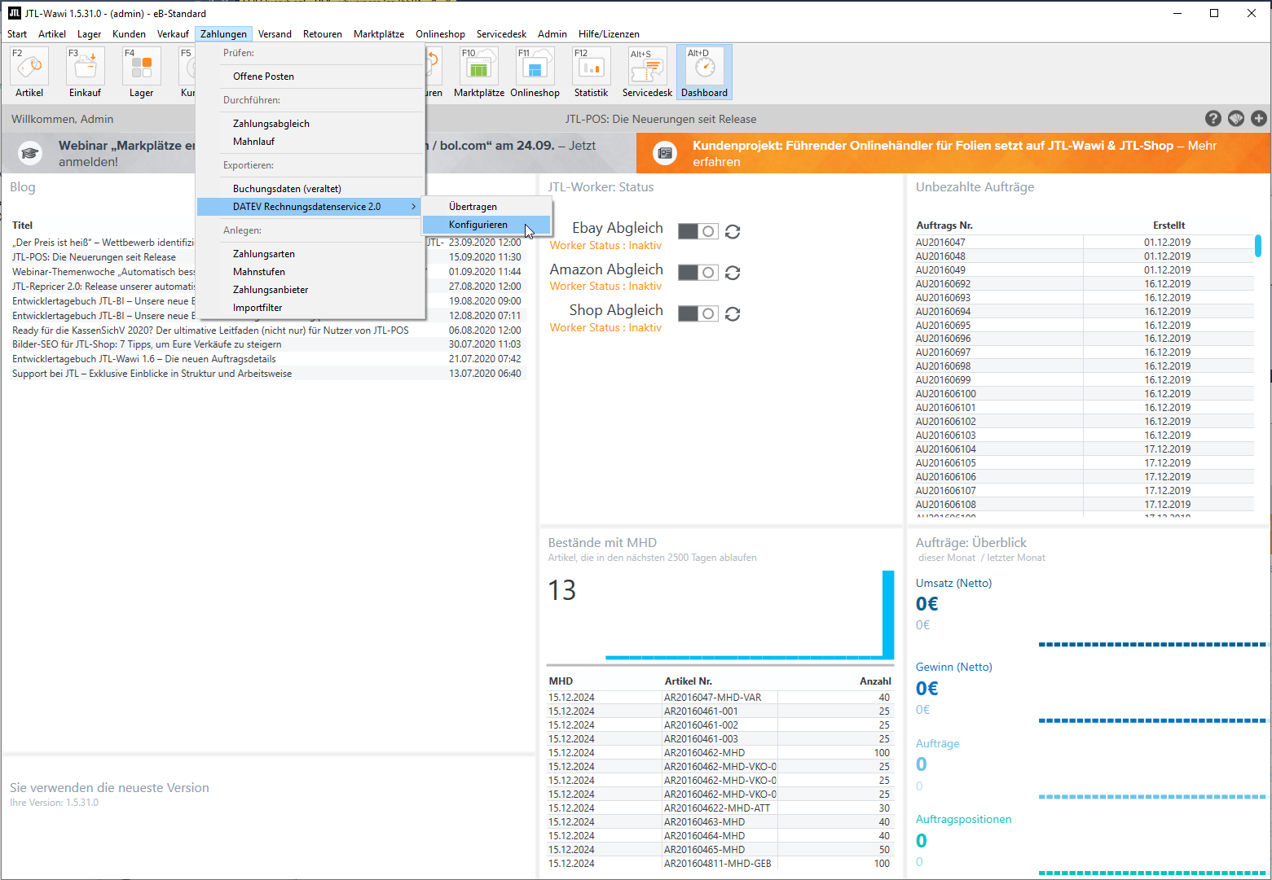
Task: Open the Marktplätze menu in menu bar
Action: tap(378, 34)
